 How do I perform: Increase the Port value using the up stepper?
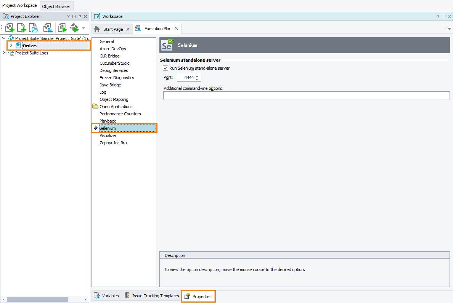[197, 76]
